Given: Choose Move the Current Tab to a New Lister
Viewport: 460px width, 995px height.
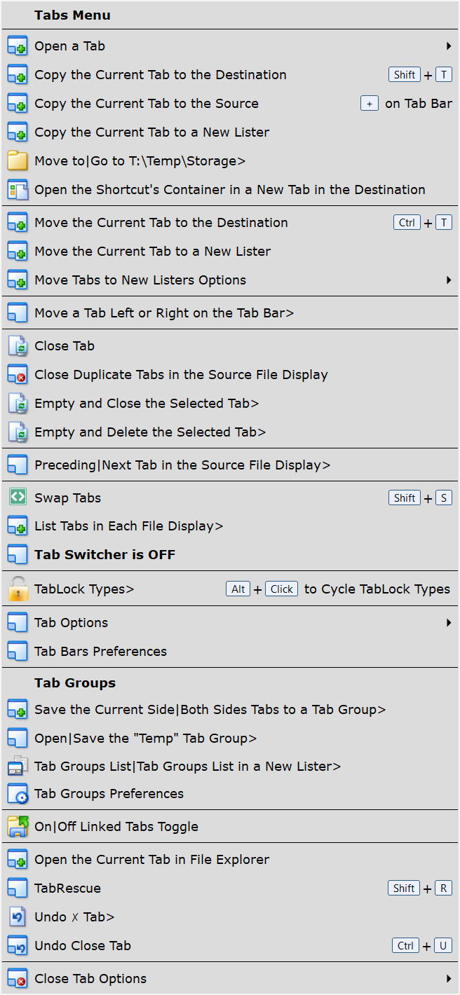Looking at the screenshot, I should [x=152, y=252].
